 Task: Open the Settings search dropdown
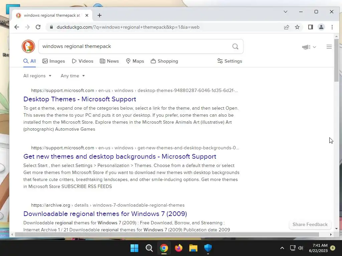(x=230, y=61)
